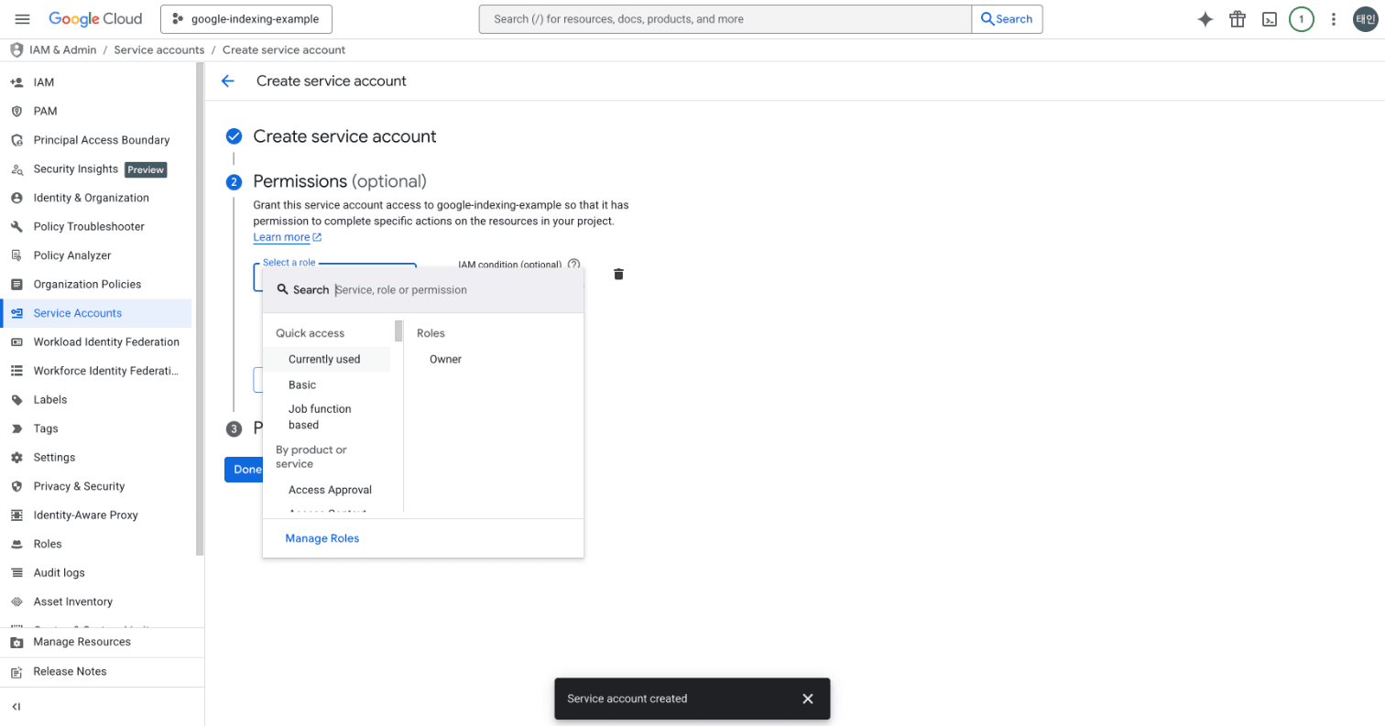Open the Gemini AI sparkle icon

click(1205, 19)
